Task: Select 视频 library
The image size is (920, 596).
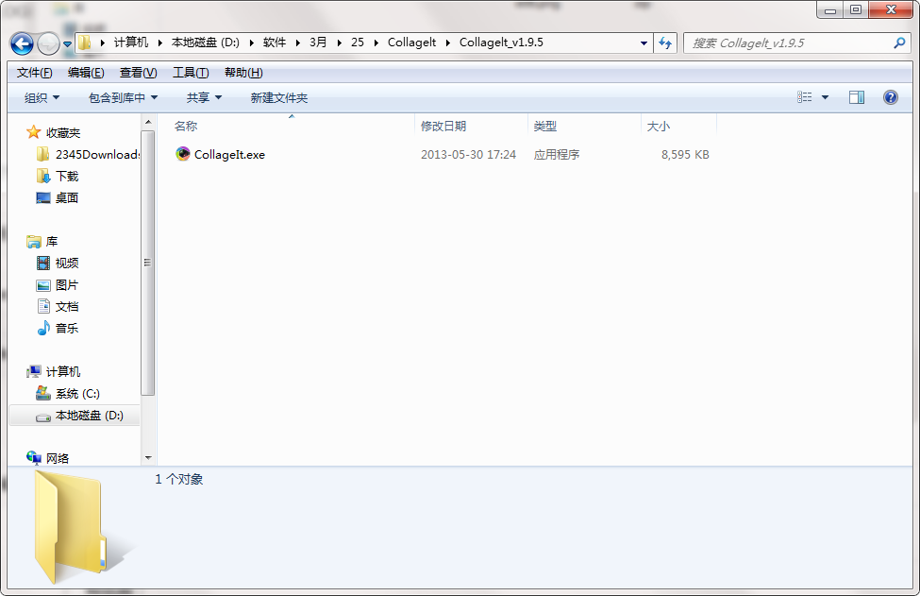Action: pos(67,264)
